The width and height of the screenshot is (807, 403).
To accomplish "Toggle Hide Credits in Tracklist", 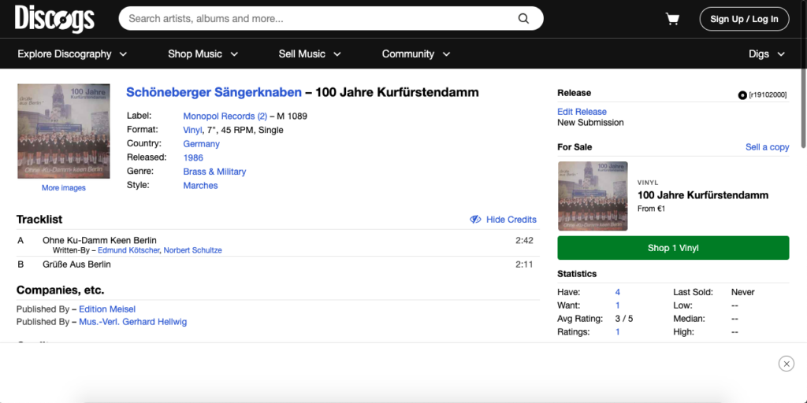I will pyautogui.click(x=503, y=220).
